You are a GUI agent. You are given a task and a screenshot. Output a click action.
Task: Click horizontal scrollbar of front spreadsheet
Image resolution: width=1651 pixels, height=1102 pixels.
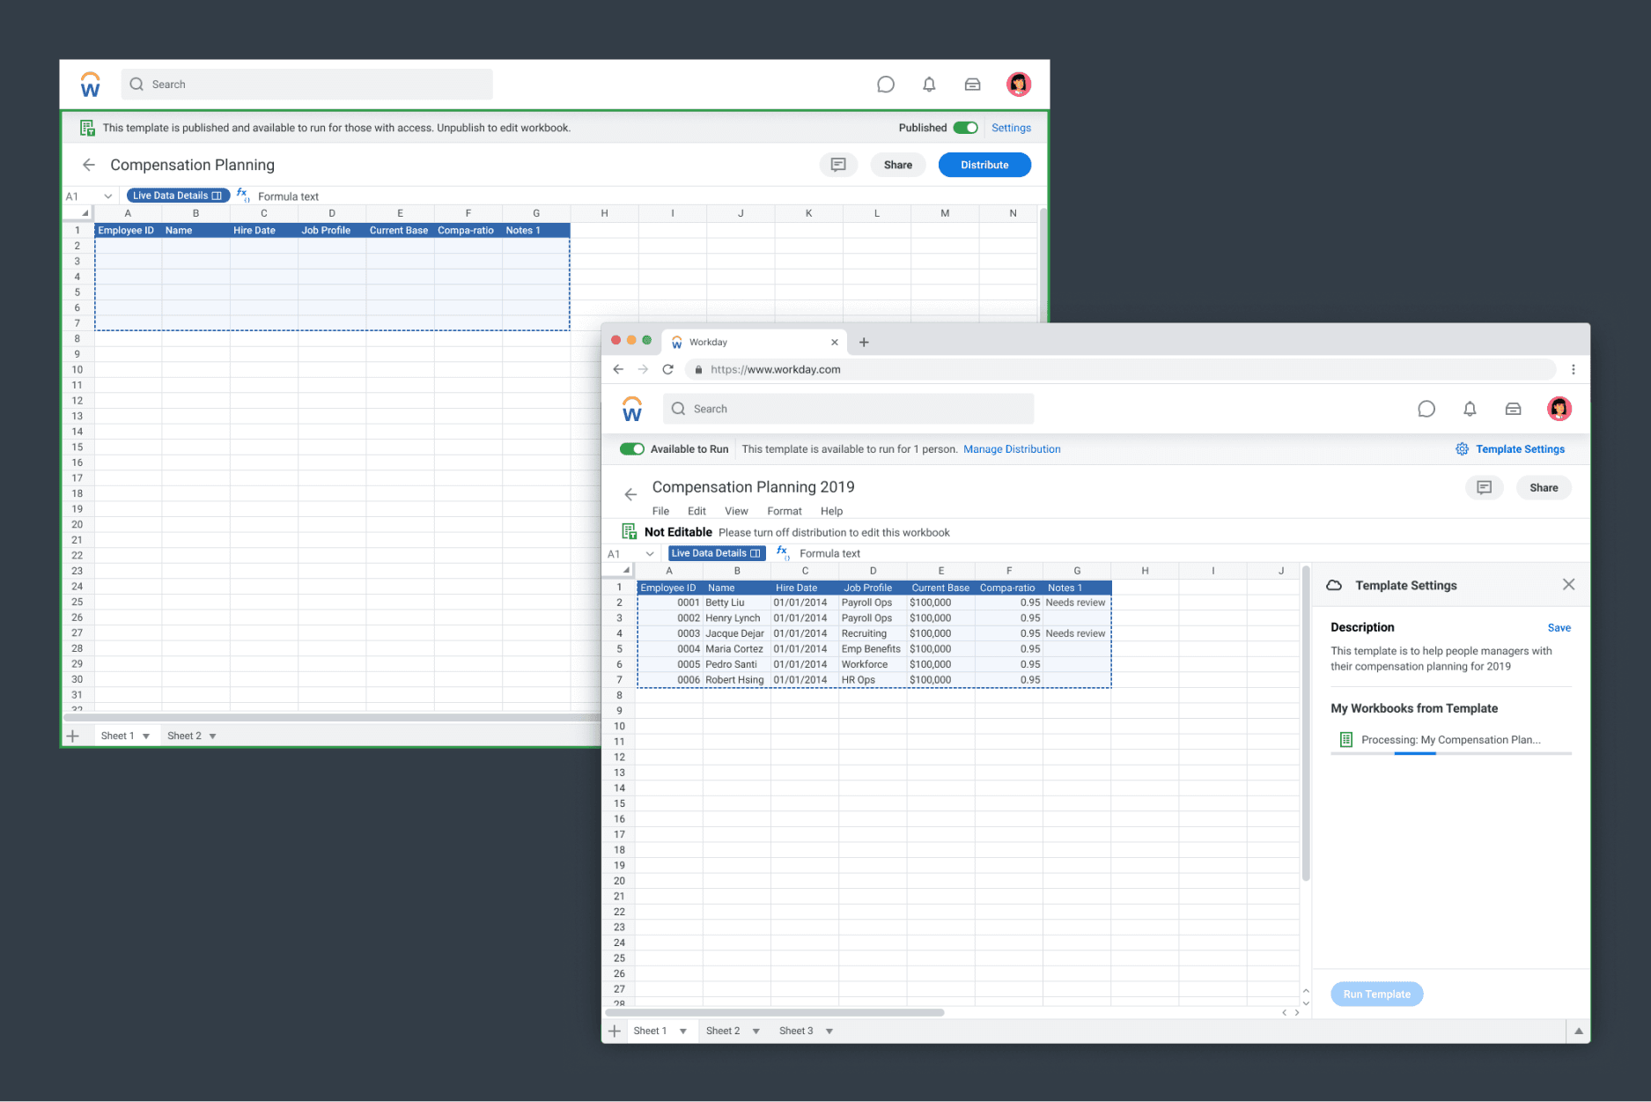(775, 1012)
